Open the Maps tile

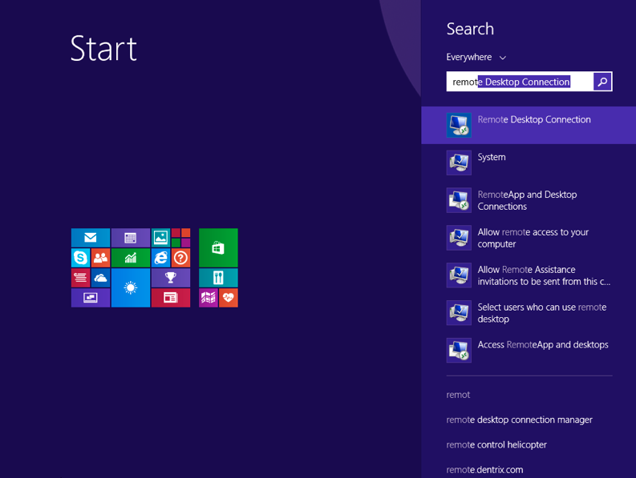(208, 298)
